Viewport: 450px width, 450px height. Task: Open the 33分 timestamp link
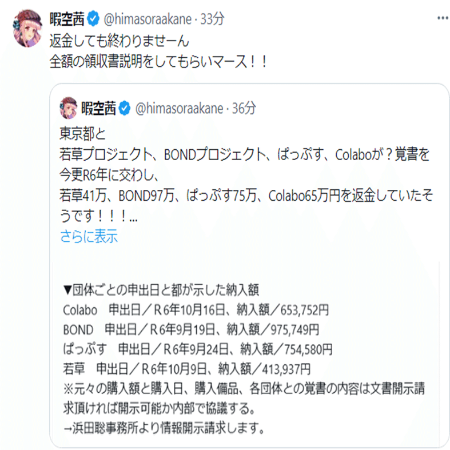(x=213, y=19)
